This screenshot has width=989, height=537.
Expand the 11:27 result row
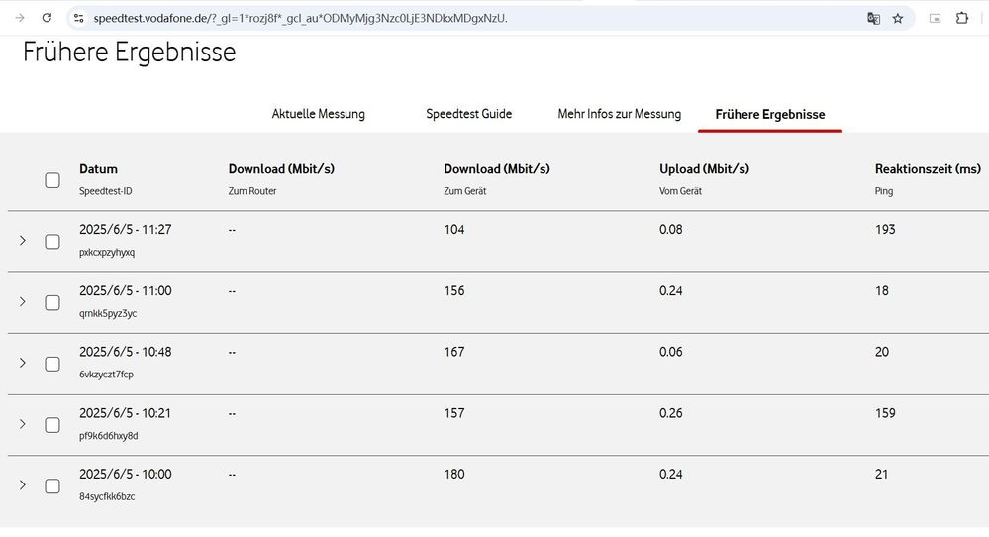point(23,241)
